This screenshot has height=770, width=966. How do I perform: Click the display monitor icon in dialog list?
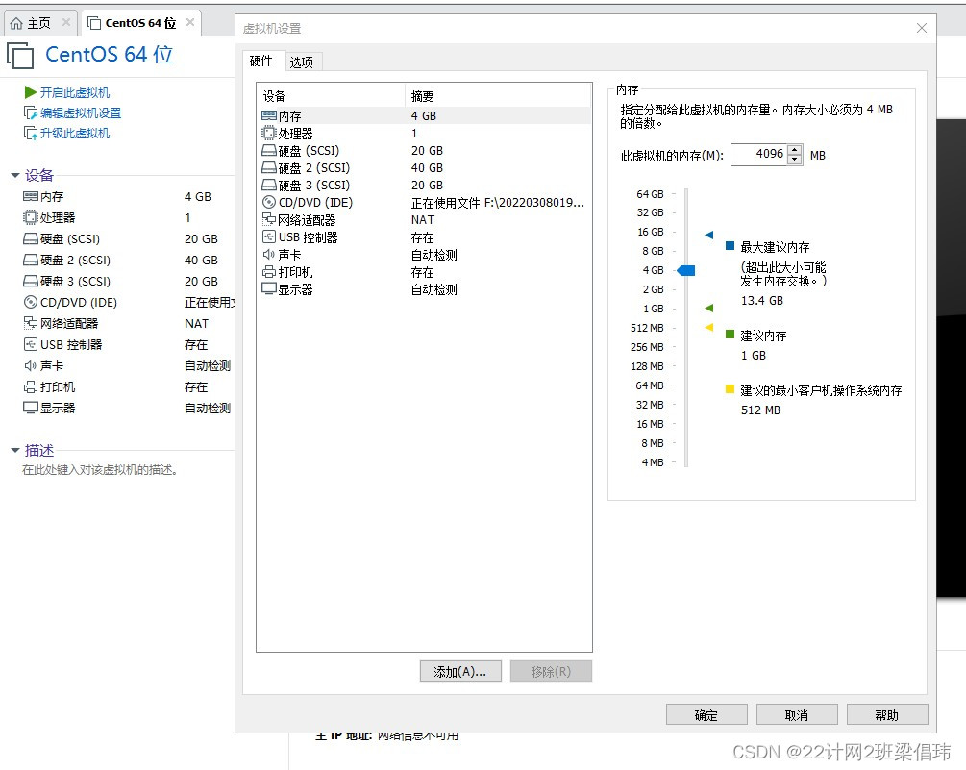click(x=268, y=289)
